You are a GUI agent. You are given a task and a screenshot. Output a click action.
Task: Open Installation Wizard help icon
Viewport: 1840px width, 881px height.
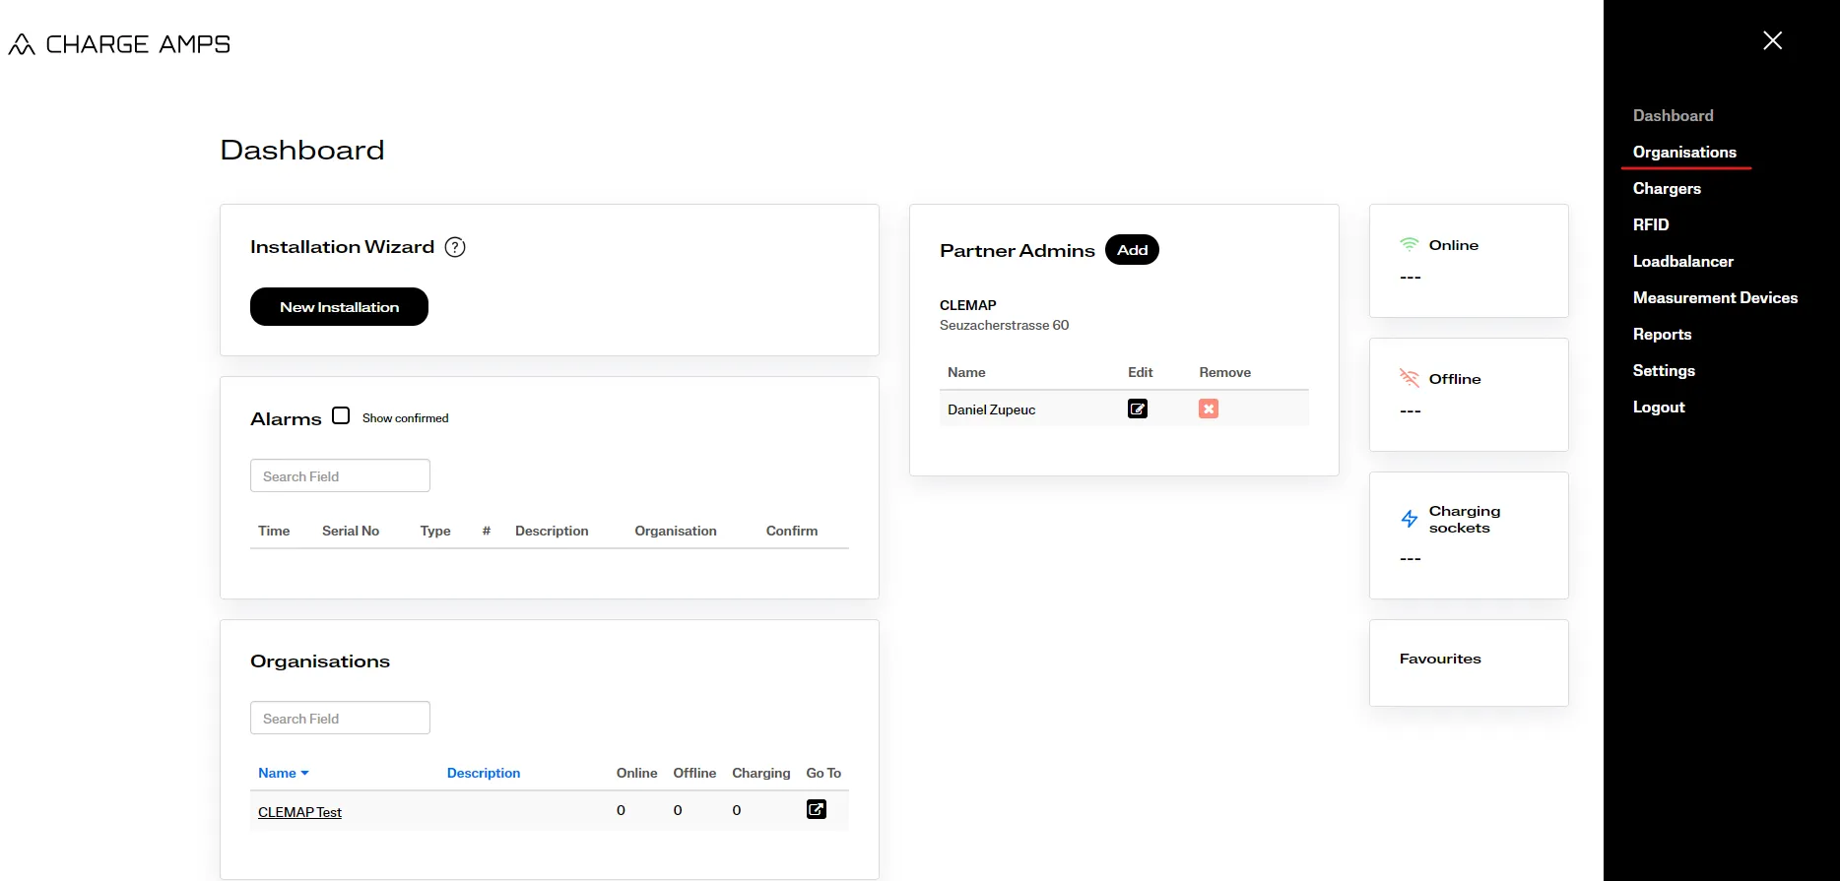pos(455,247)
